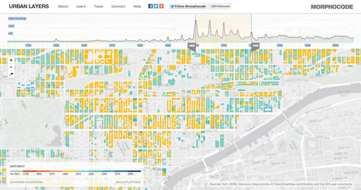Click the compass reset orientation button
Image resolution: width=361 pixels, height=190 pixels.
coord(11,74)
